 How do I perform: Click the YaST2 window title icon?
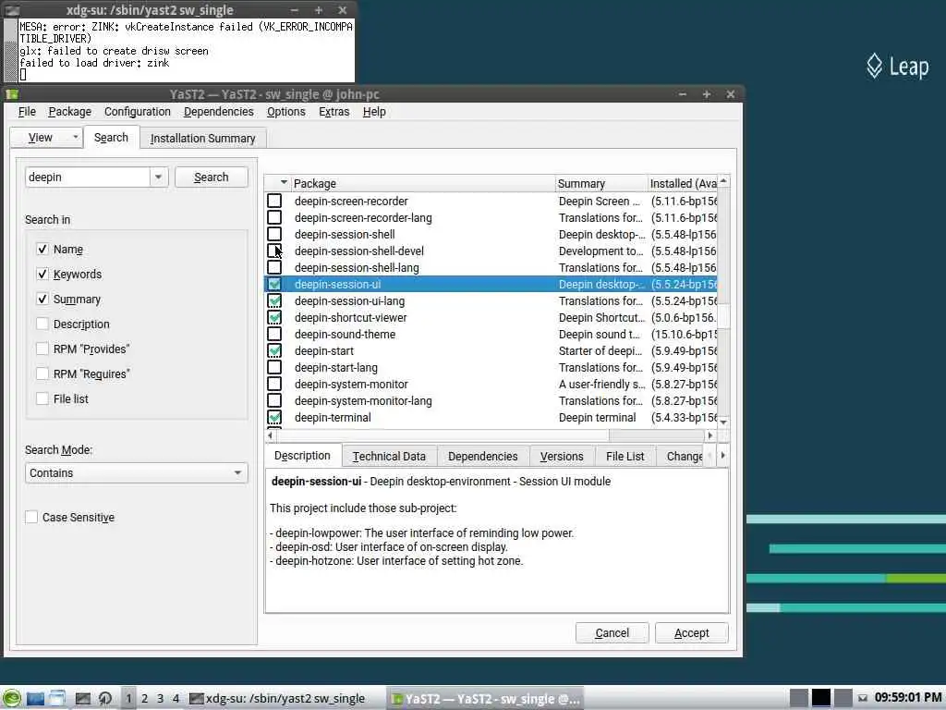(12, 94)
